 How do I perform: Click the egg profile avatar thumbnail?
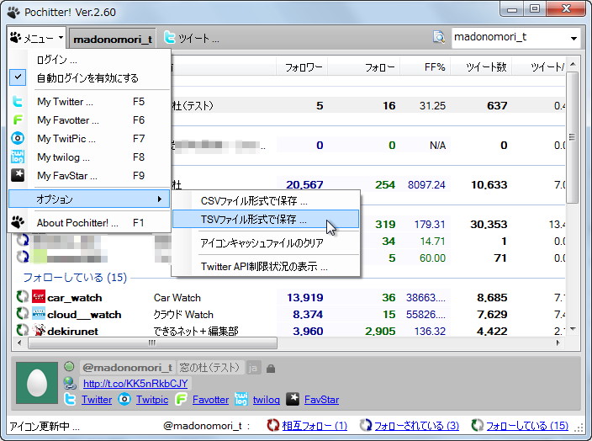pyautogui.click(x=37, y=383)
